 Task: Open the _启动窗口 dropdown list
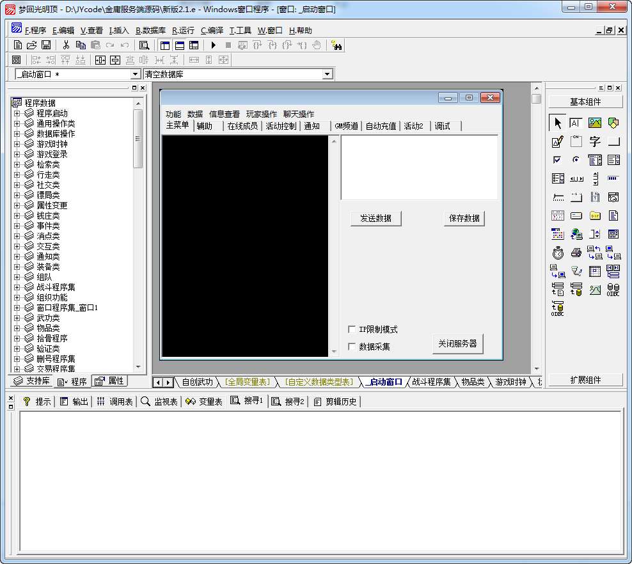click(x=135, y=75)
